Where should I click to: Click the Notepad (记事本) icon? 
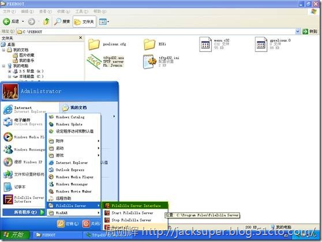(8, 187)
